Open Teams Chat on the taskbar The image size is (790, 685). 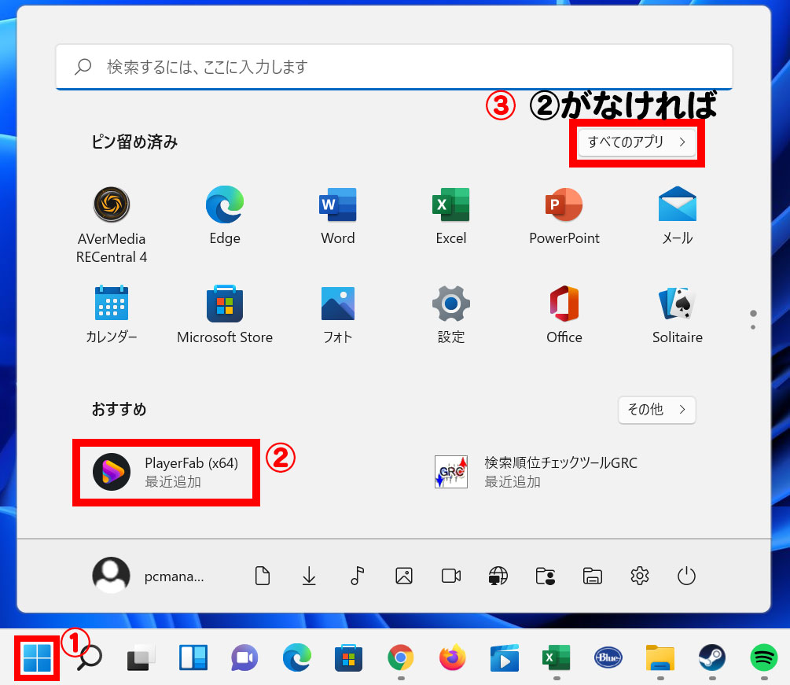pyautogui.click(x=244, y=657)
